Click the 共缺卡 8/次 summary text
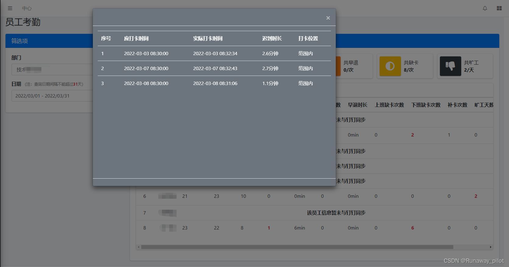Image resolution: width=509 pixels, height=267 pixels. click(x=411, y=66)
